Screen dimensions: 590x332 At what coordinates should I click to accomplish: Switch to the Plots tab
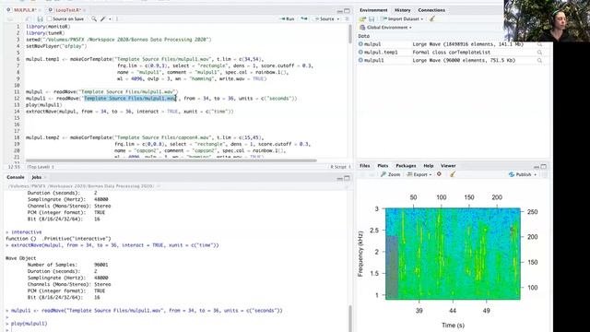pos(383,166)
